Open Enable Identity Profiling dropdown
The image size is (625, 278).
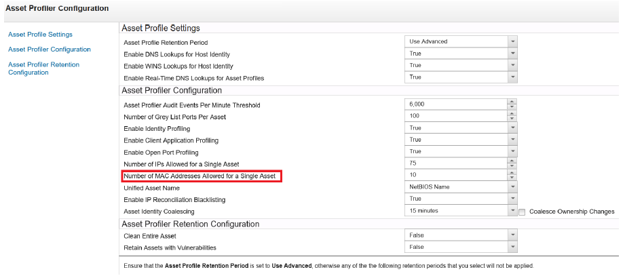click(x=461, y=128)
